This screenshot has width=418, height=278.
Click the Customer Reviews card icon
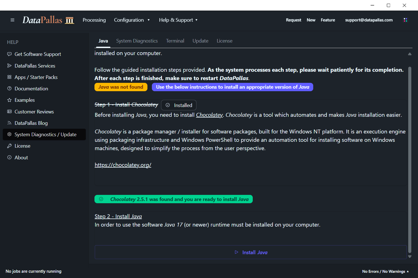click(9, 111)
